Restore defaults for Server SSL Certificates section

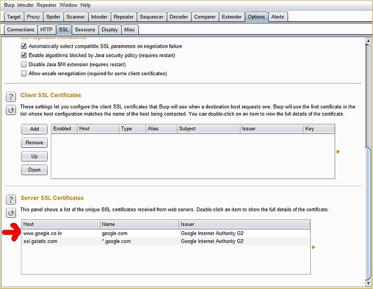coord(11,213)
